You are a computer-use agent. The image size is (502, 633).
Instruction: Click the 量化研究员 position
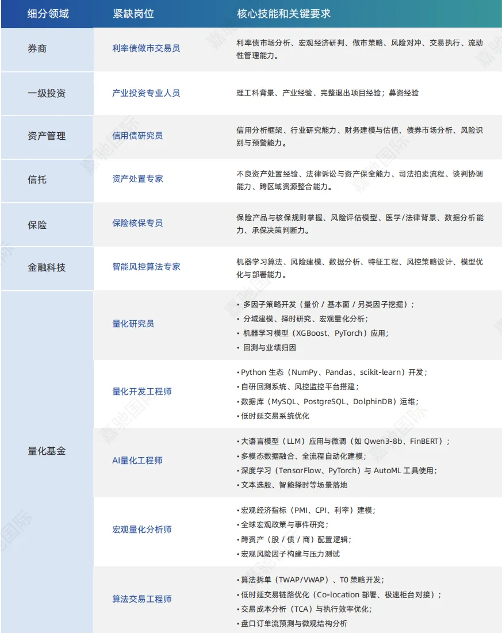coord(133,324)
